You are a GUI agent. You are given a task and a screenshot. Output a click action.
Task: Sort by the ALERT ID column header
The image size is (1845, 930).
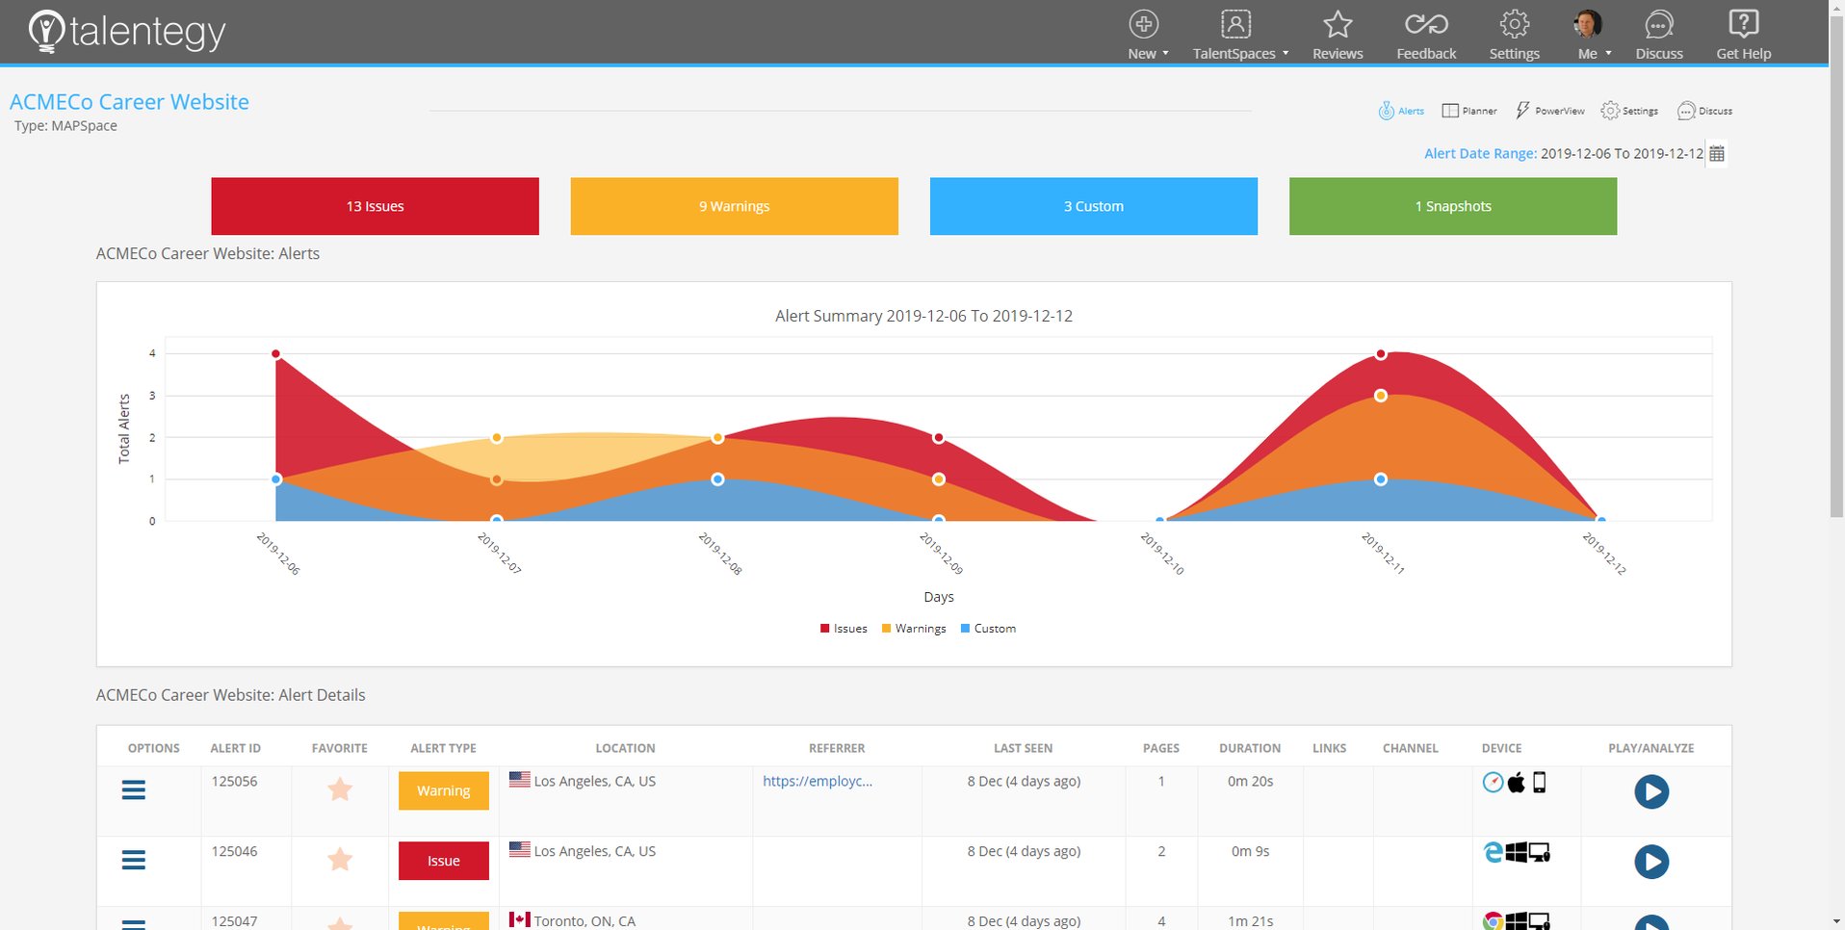[x=235, y=748]
